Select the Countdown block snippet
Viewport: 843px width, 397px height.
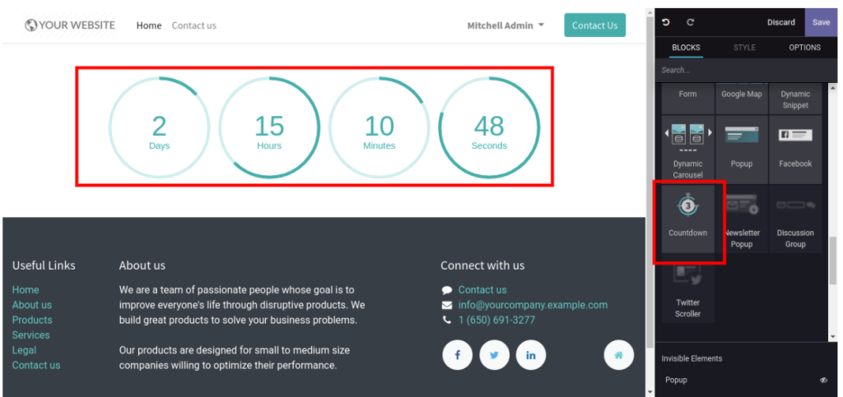coord(687,219)
